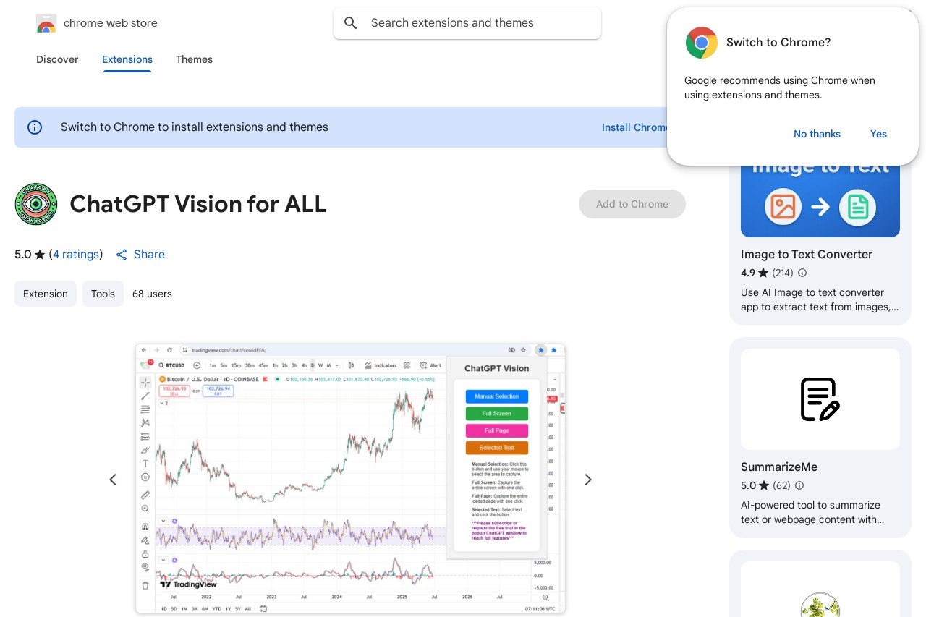This screenshot has height=617, width=926.
Task: Show the next screenshot with right arrow
Action: (x=588, y=480)
